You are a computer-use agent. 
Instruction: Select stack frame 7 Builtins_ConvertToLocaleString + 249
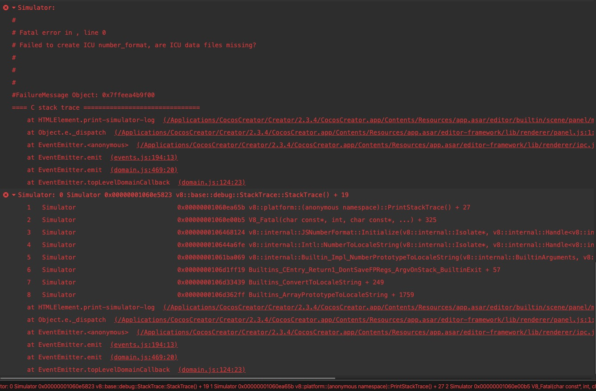point(206,282)
